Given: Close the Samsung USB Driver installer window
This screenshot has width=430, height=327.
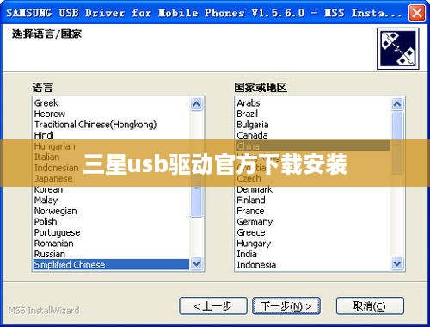Looking at the screenshot, I should tap(417, 13).
